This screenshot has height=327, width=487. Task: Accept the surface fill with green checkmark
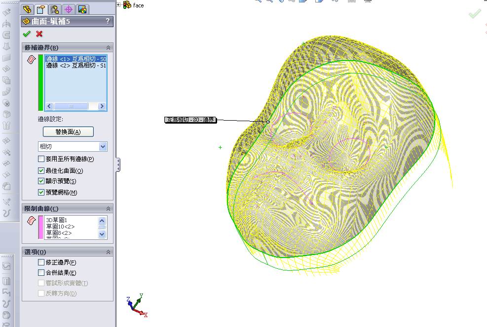(x=27, y=34)
